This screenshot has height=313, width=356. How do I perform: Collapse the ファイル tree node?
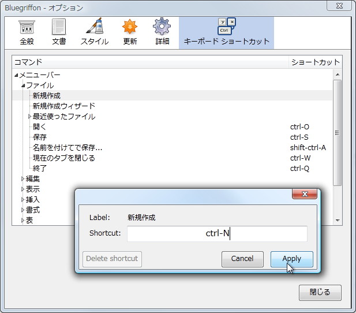23,85
